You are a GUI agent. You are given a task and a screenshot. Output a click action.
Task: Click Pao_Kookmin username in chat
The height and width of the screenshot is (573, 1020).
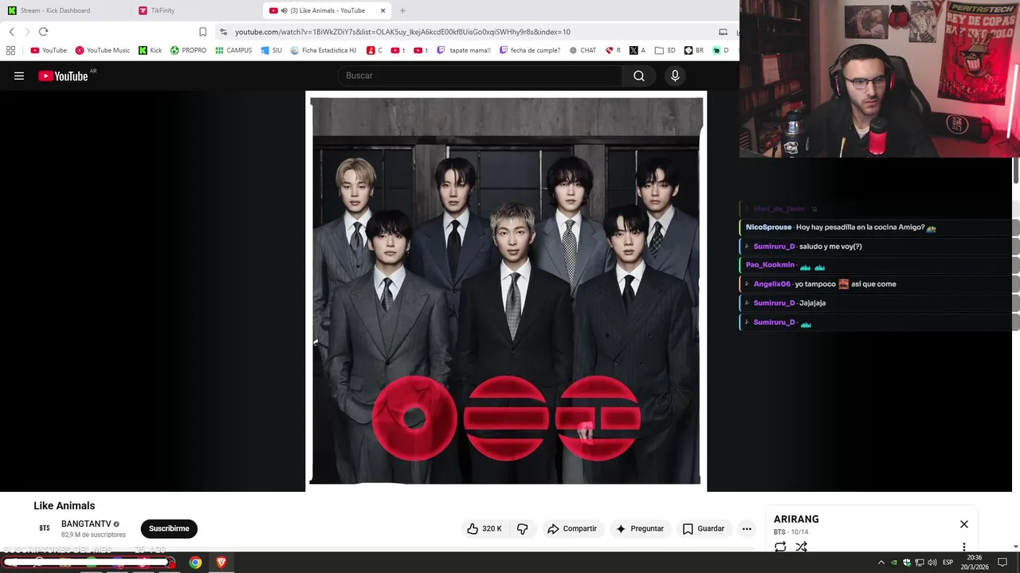(x=770, y=265)
